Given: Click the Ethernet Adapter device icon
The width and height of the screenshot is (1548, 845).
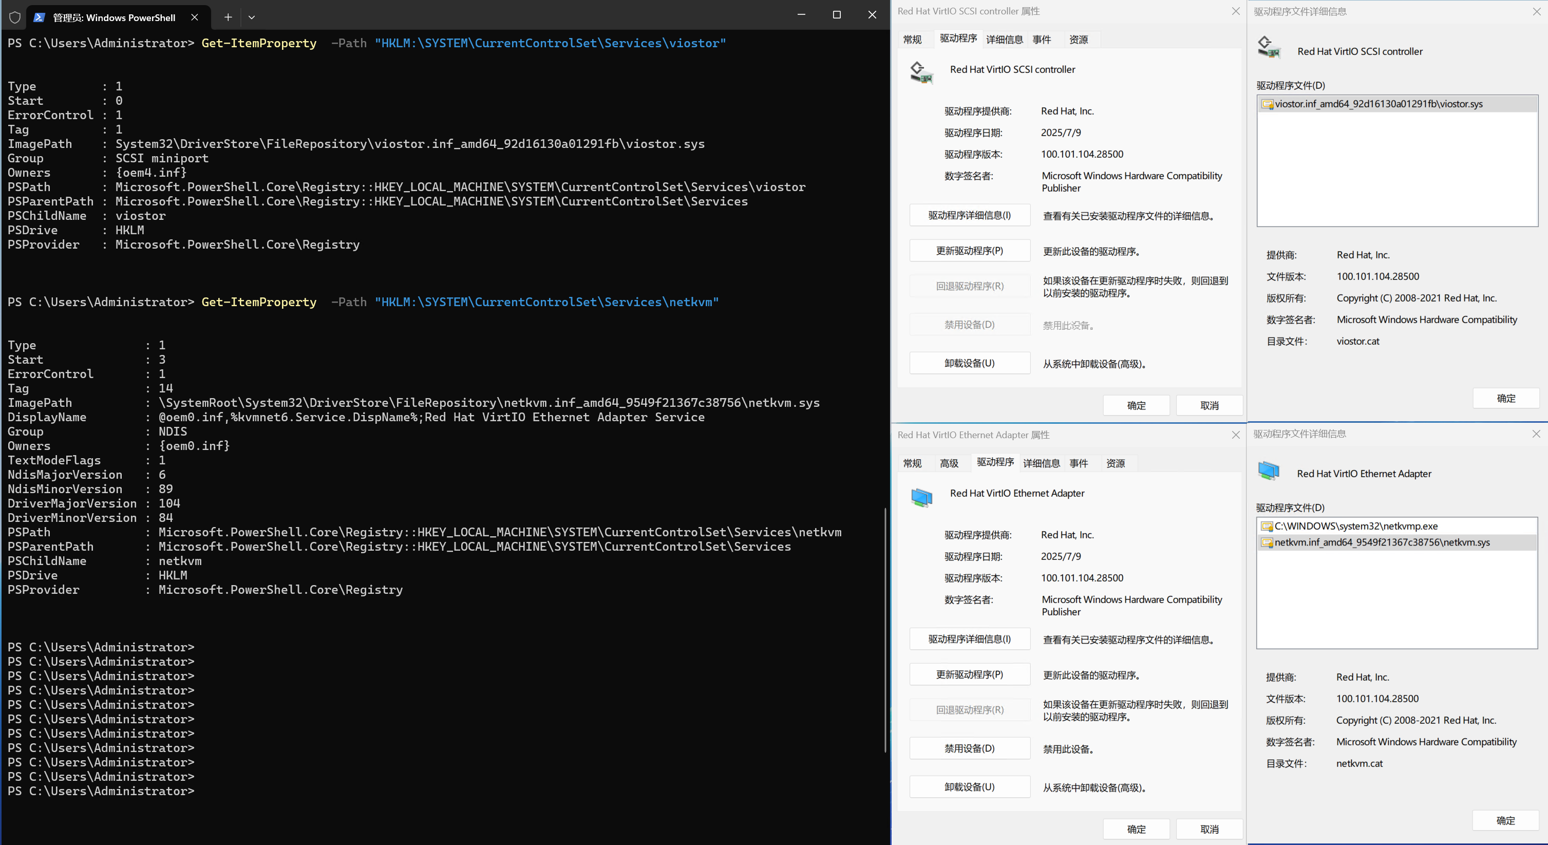Looking at the screenshot, I should point(921,497).
